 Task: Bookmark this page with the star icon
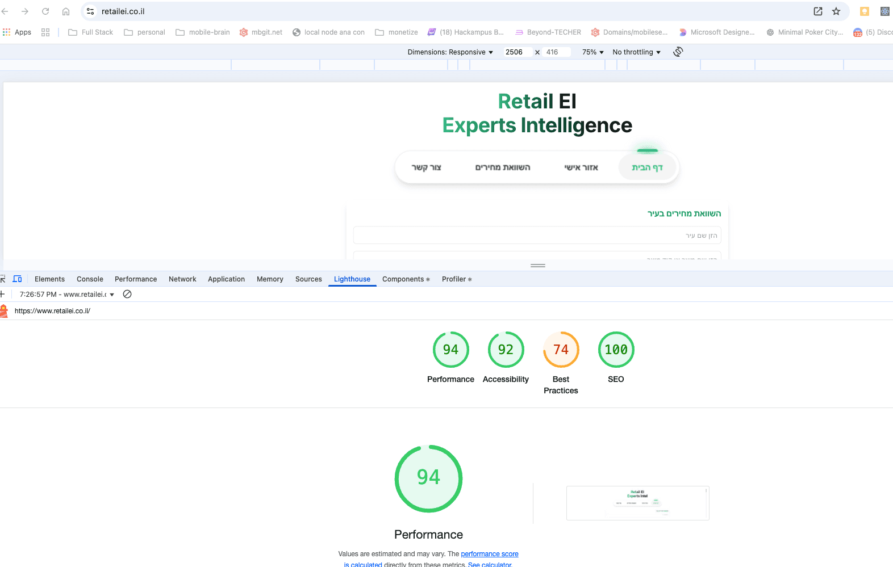coord(836,11)
